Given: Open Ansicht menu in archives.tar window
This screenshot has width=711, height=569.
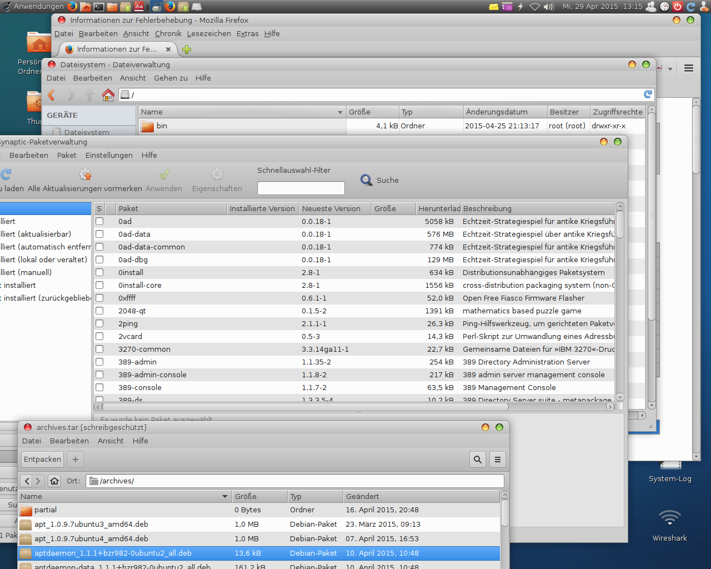Looking at the screenshot, I should coord(111,441).
